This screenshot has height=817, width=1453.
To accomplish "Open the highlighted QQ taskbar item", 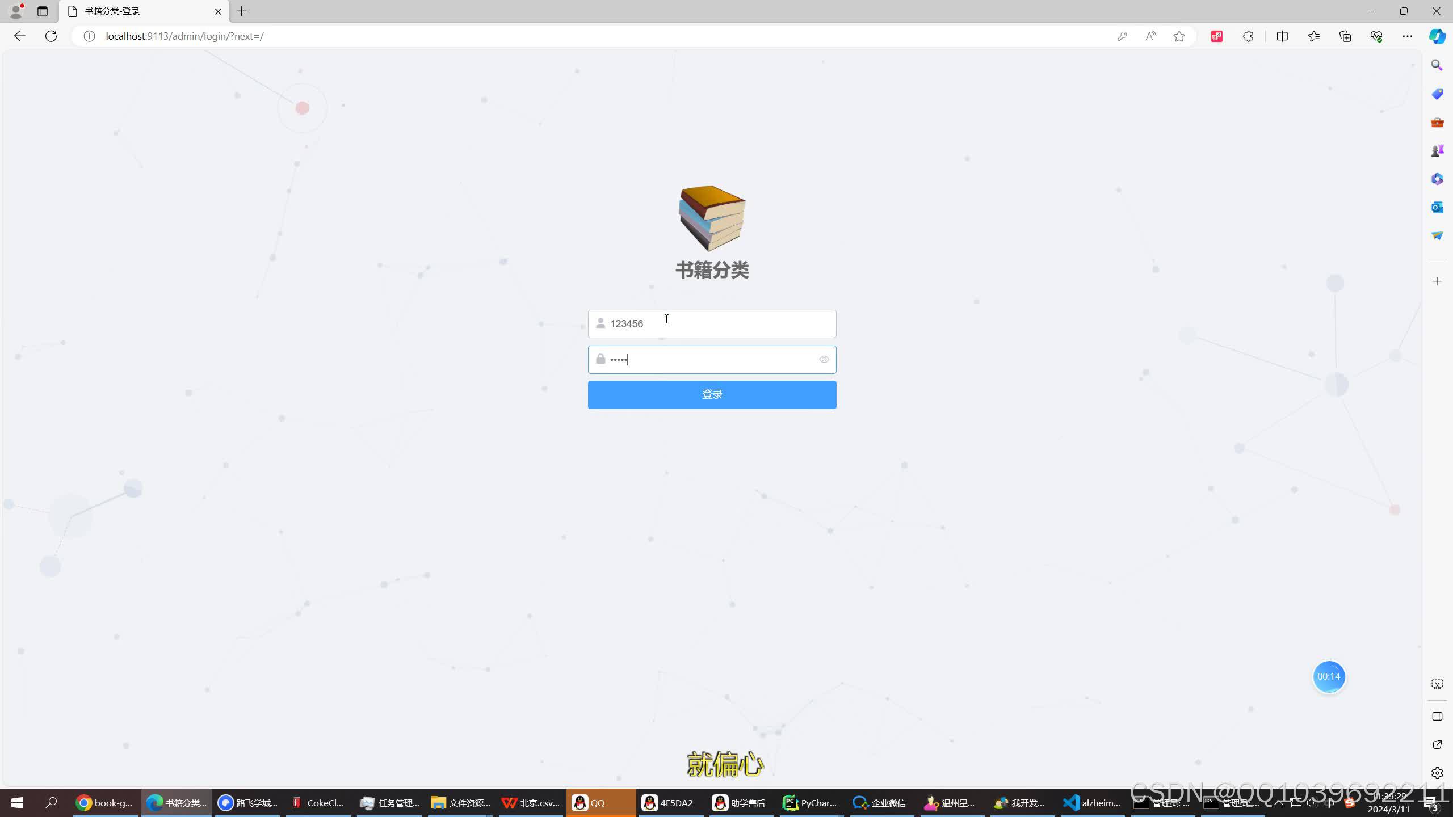I will pyautogui.click(x=601, y=803).
